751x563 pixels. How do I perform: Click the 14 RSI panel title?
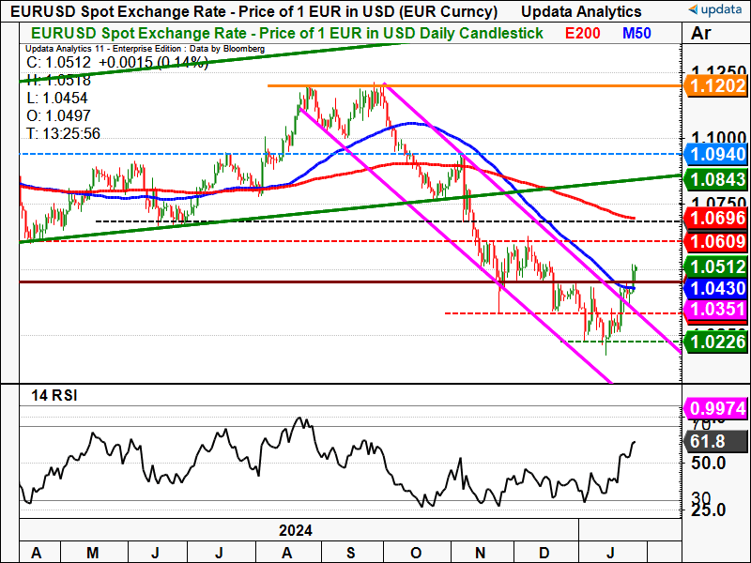pos(54,396)
